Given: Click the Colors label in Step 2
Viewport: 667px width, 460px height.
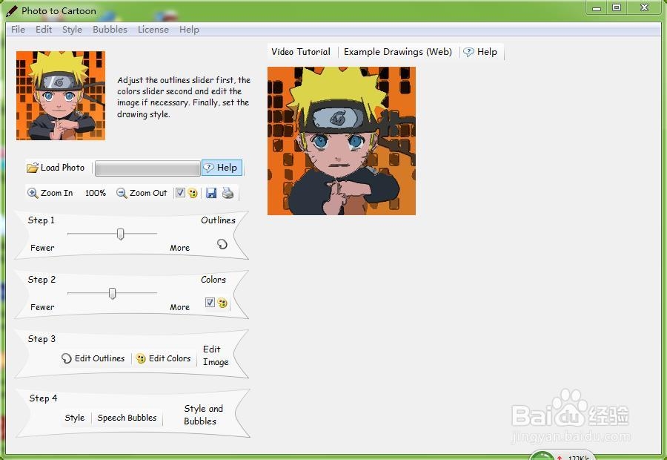Looking at the screenshot, I should [x=213, y=280].
